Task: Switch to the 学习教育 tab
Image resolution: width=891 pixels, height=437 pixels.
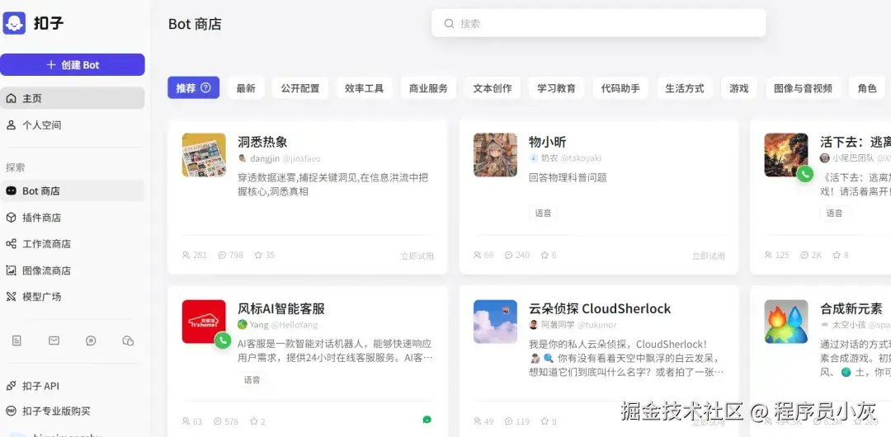Action: pyautogui.click(x=556, y=88)
